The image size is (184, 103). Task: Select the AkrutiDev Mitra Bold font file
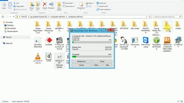[x=38, y=42]
